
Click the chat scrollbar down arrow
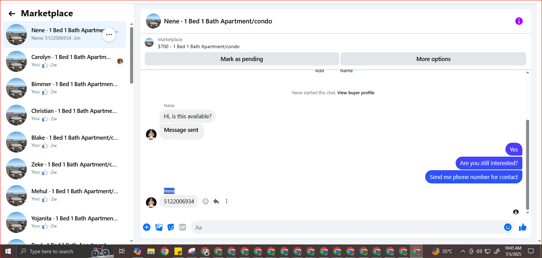click(x=527, y=213)
